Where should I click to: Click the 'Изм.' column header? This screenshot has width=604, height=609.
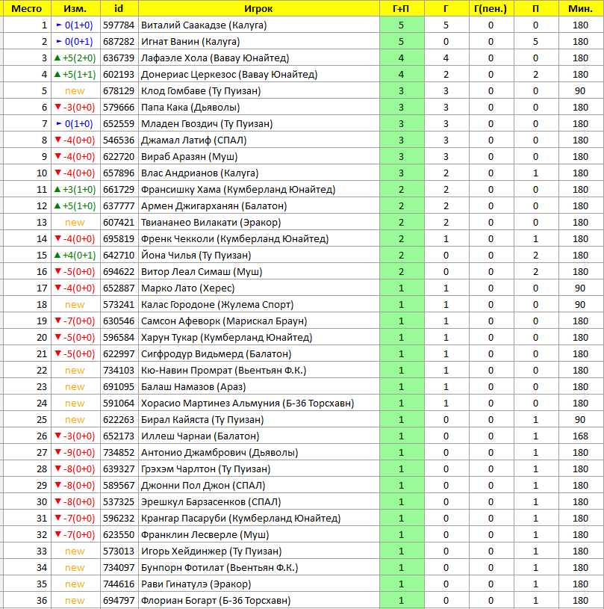[x=75, y=8]
